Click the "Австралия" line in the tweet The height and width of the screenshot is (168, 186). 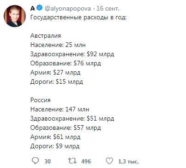coord(46,35)
